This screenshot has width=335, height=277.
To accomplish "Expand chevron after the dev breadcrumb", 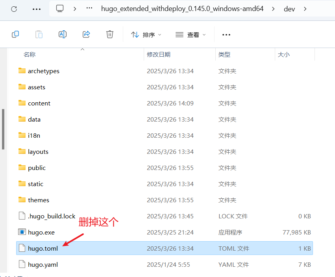I will [305, 9].
